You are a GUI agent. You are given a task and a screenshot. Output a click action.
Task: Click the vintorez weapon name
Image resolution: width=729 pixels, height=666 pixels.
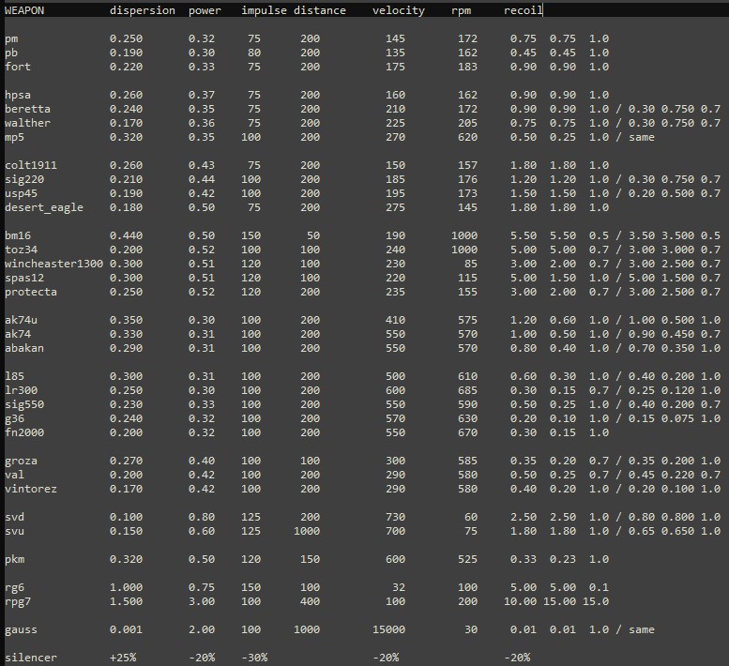(x=31, y=489)
